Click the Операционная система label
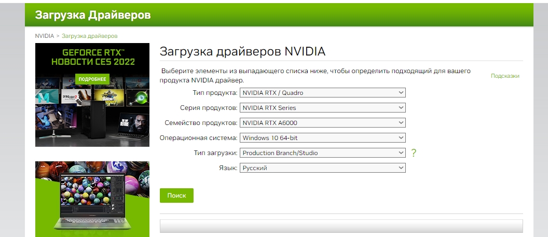This screenshot has height=237, width=548. (x=199, y=138)
